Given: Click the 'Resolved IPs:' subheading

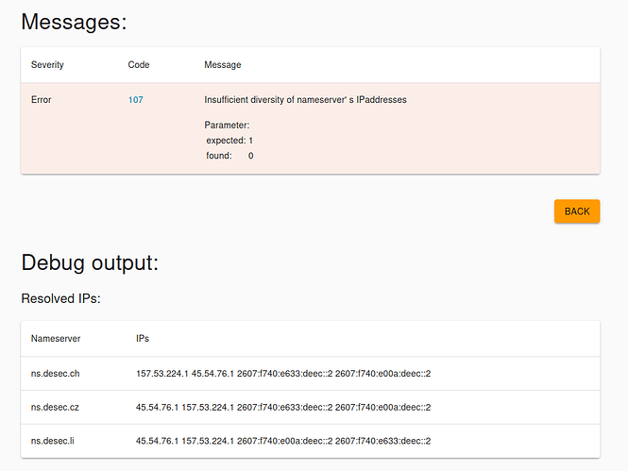Looking at the screenshot, I should pyautogui.click(x=60, y=298).
